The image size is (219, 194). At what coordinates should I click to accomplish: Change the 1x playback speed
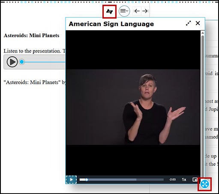(x=184, y=179)
